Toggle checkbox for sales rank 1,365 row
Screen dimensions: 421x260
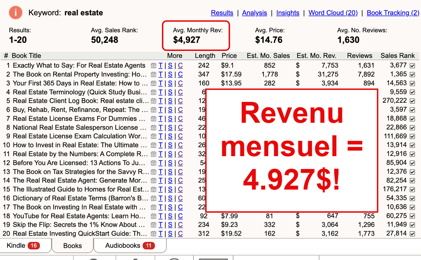412,75
